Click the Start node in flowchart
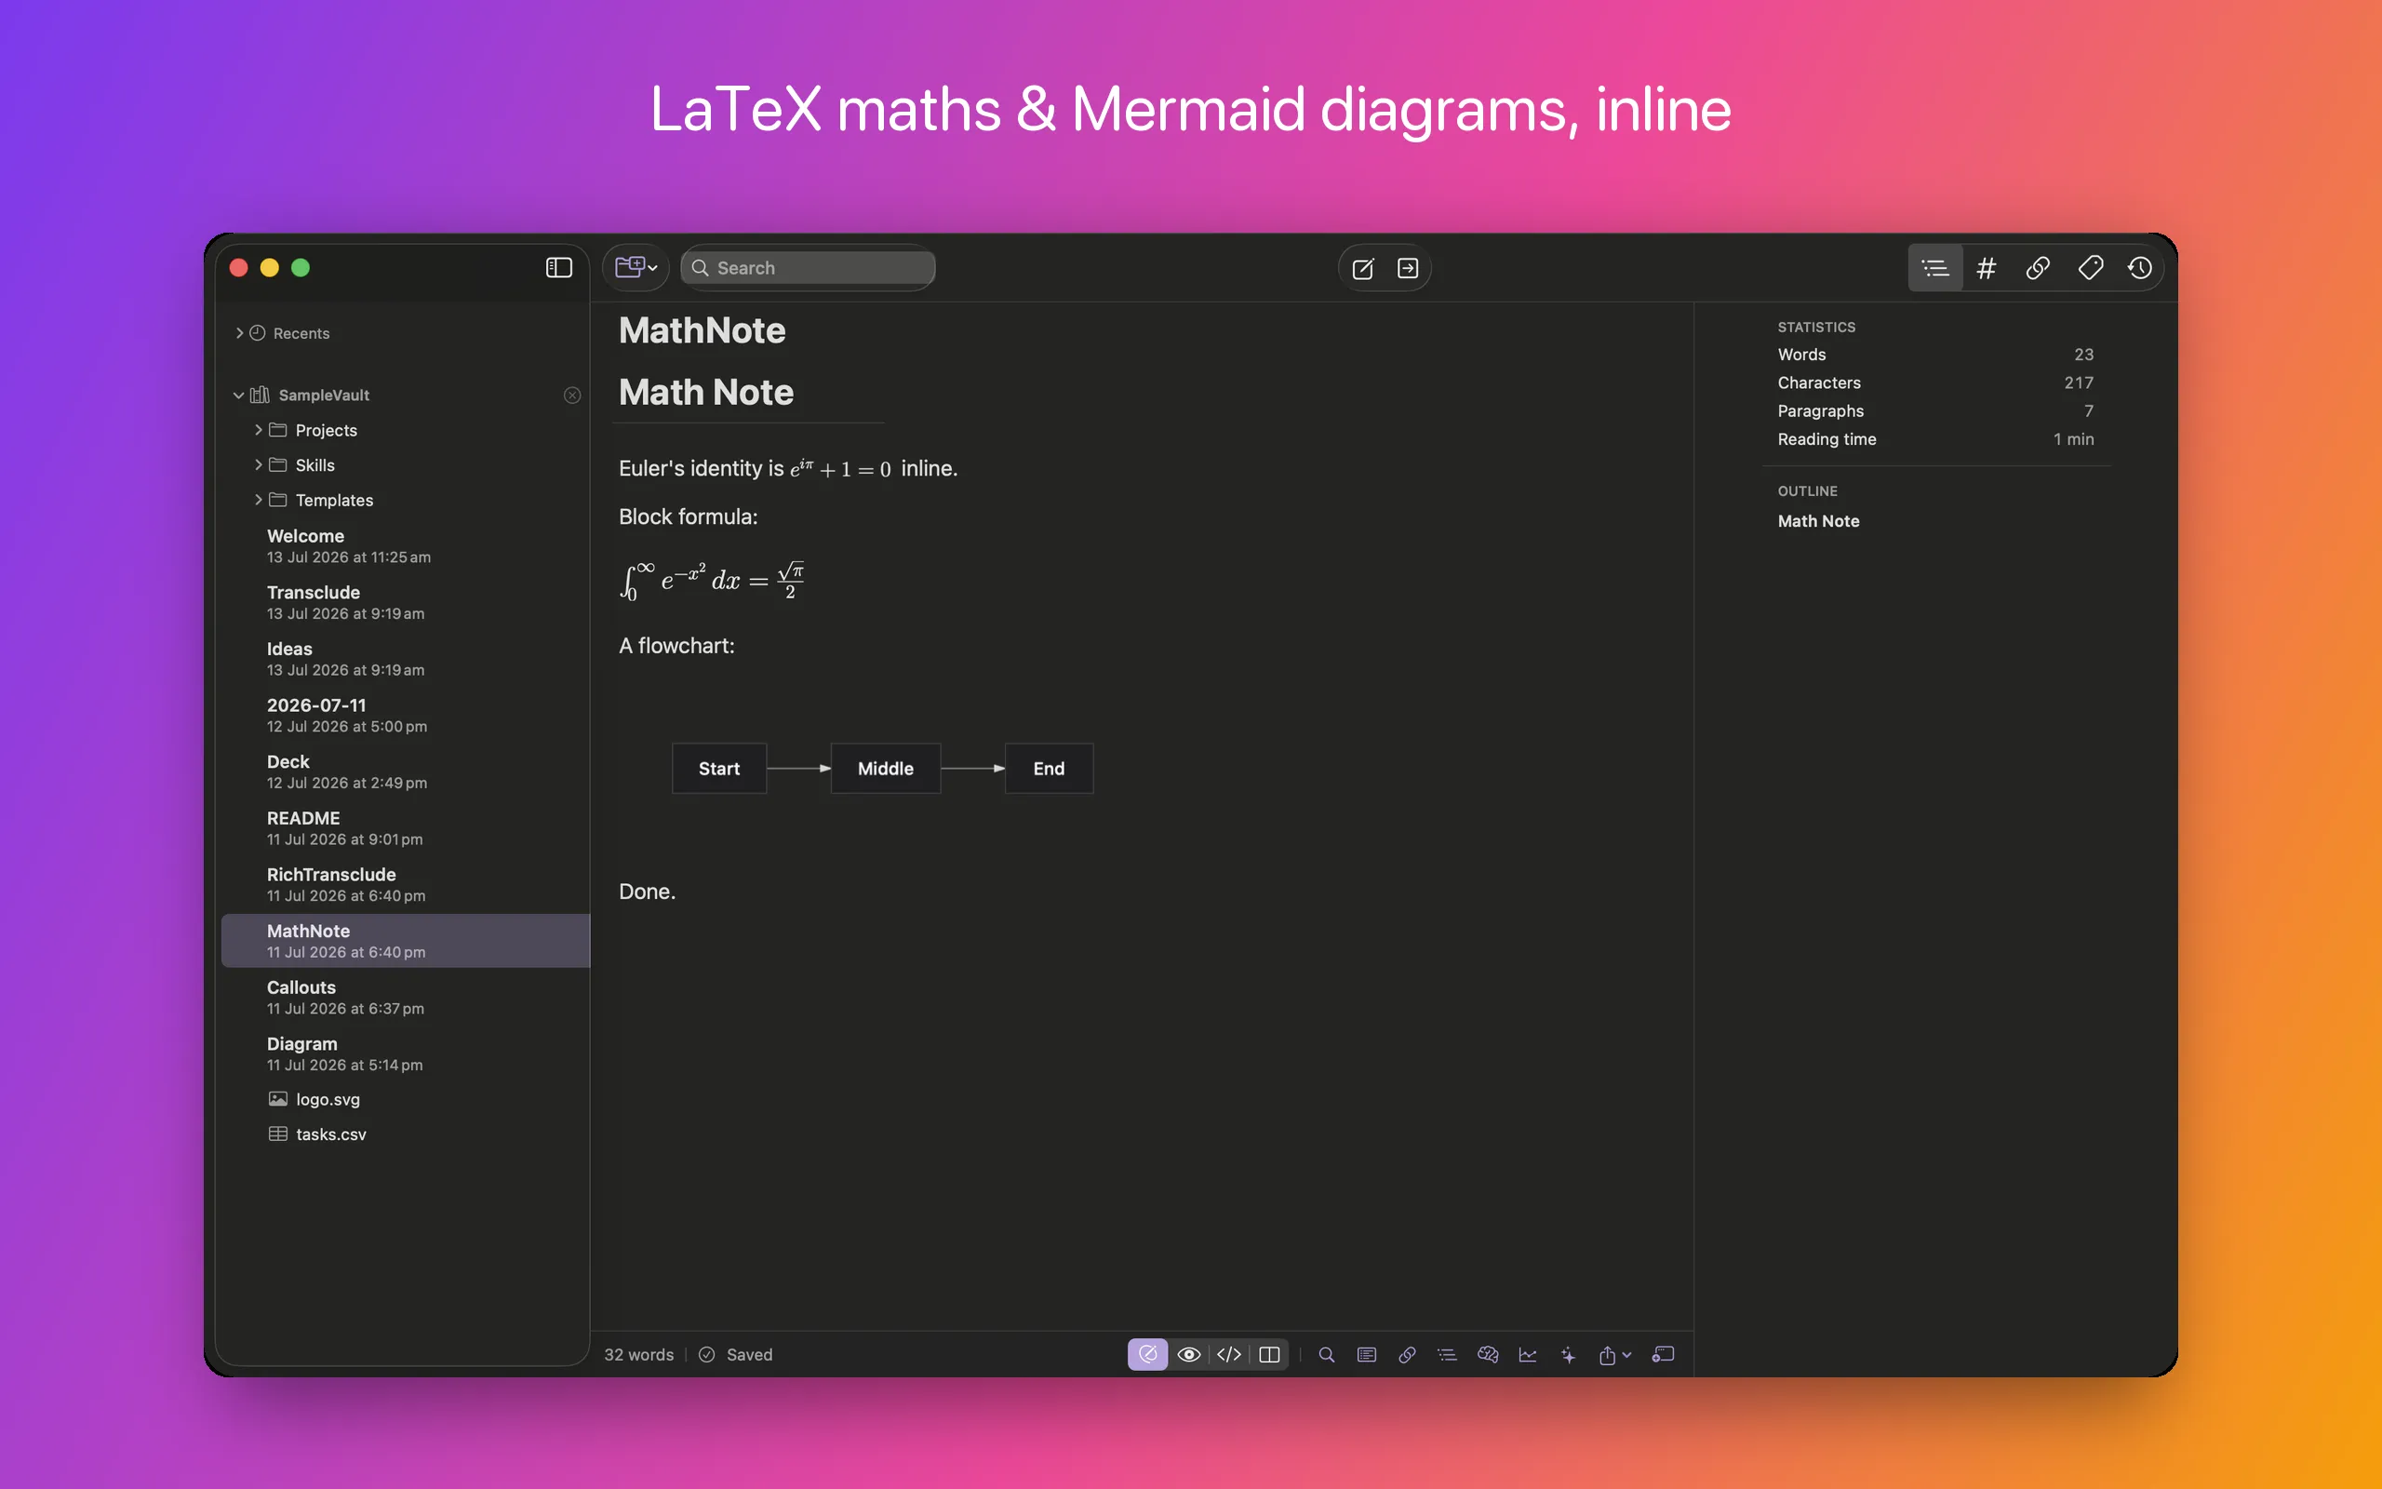 719,768
